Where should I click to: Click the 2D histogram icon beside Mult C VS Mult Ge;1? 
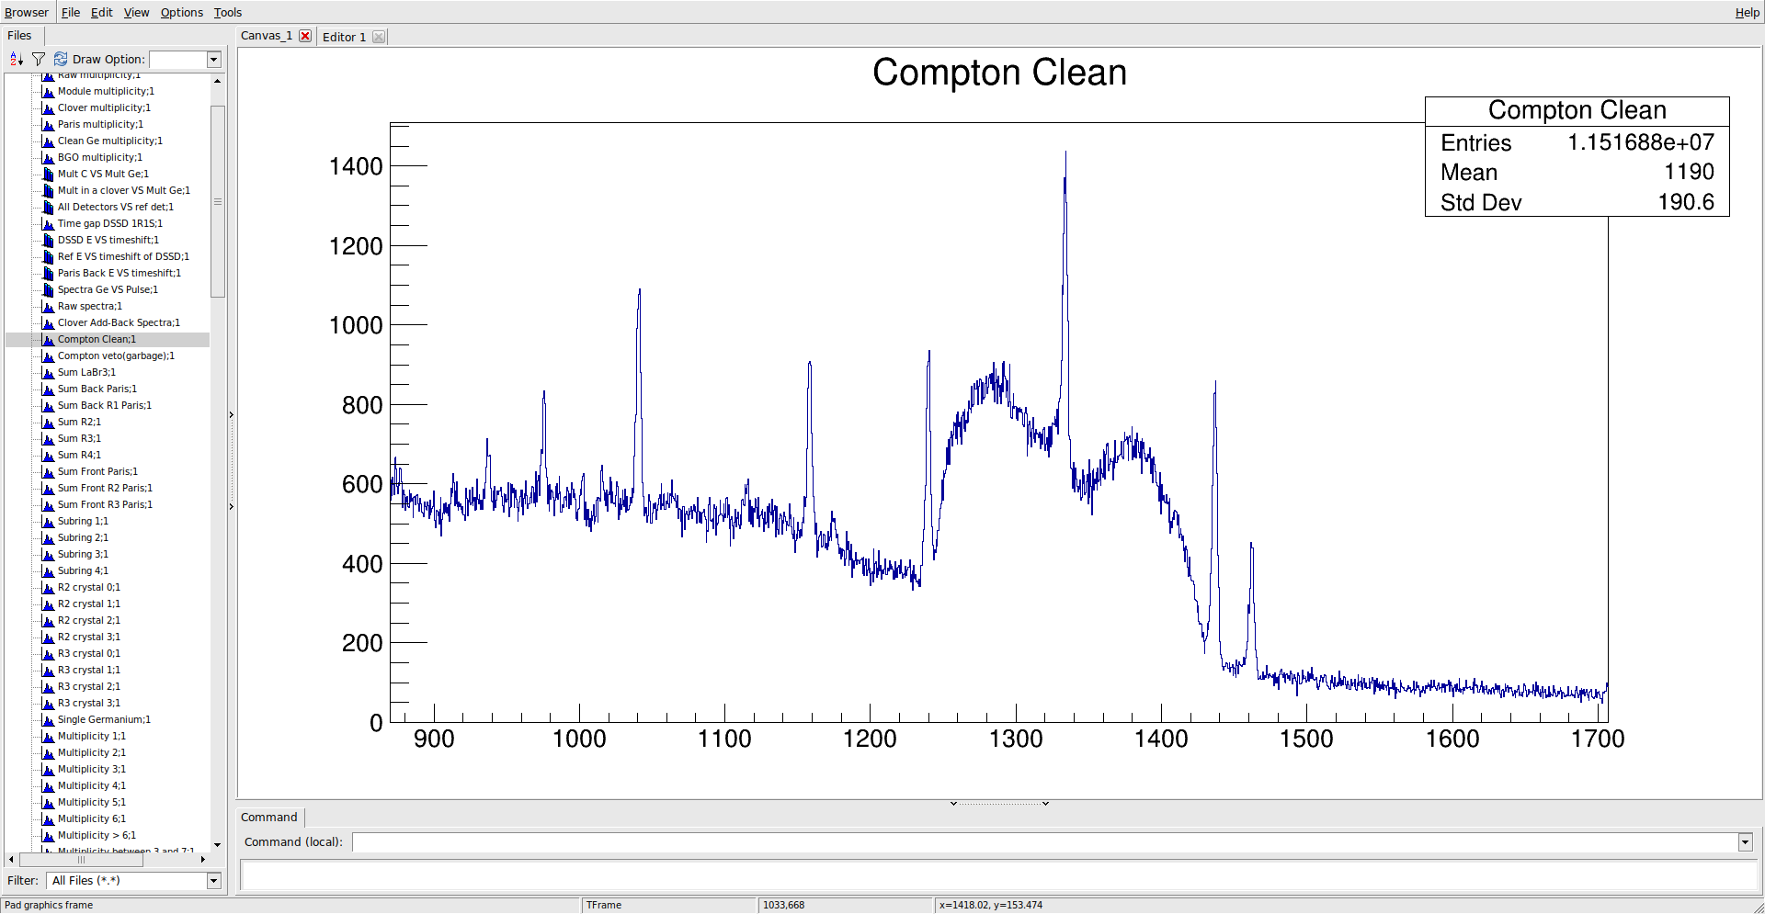48,174
